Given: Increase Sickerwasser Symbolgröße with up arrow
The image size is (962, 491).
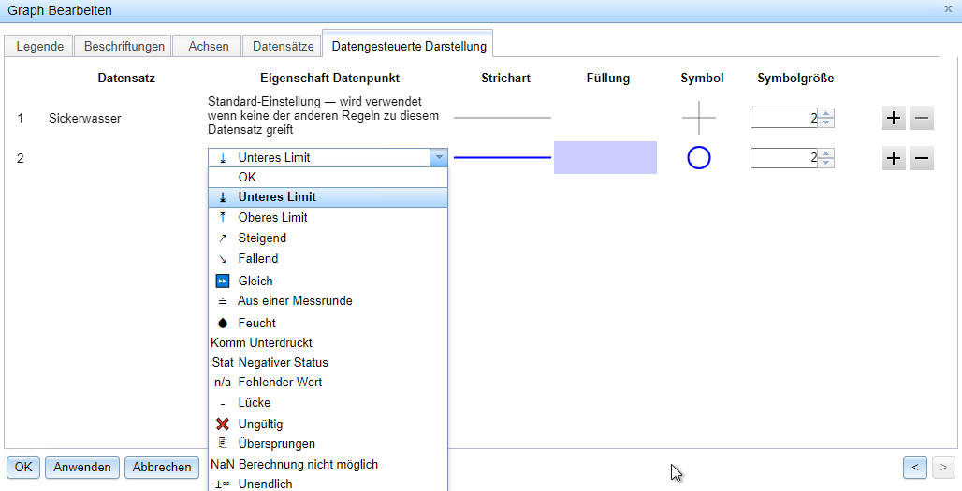Looking at the screenshot, I should pyautogui.click(x=826, y=113).
